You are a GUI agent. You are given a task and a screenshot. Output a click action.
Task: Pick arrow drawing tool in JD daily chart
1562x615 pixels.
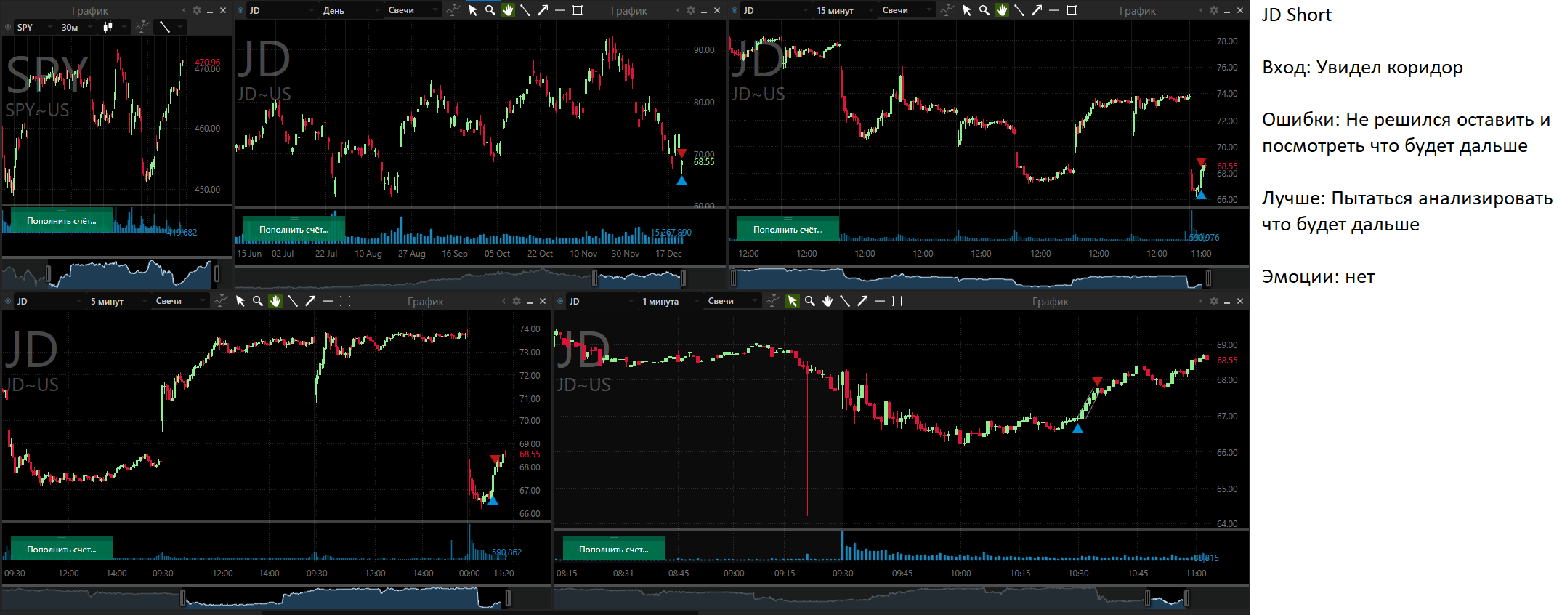pos(543,10)
